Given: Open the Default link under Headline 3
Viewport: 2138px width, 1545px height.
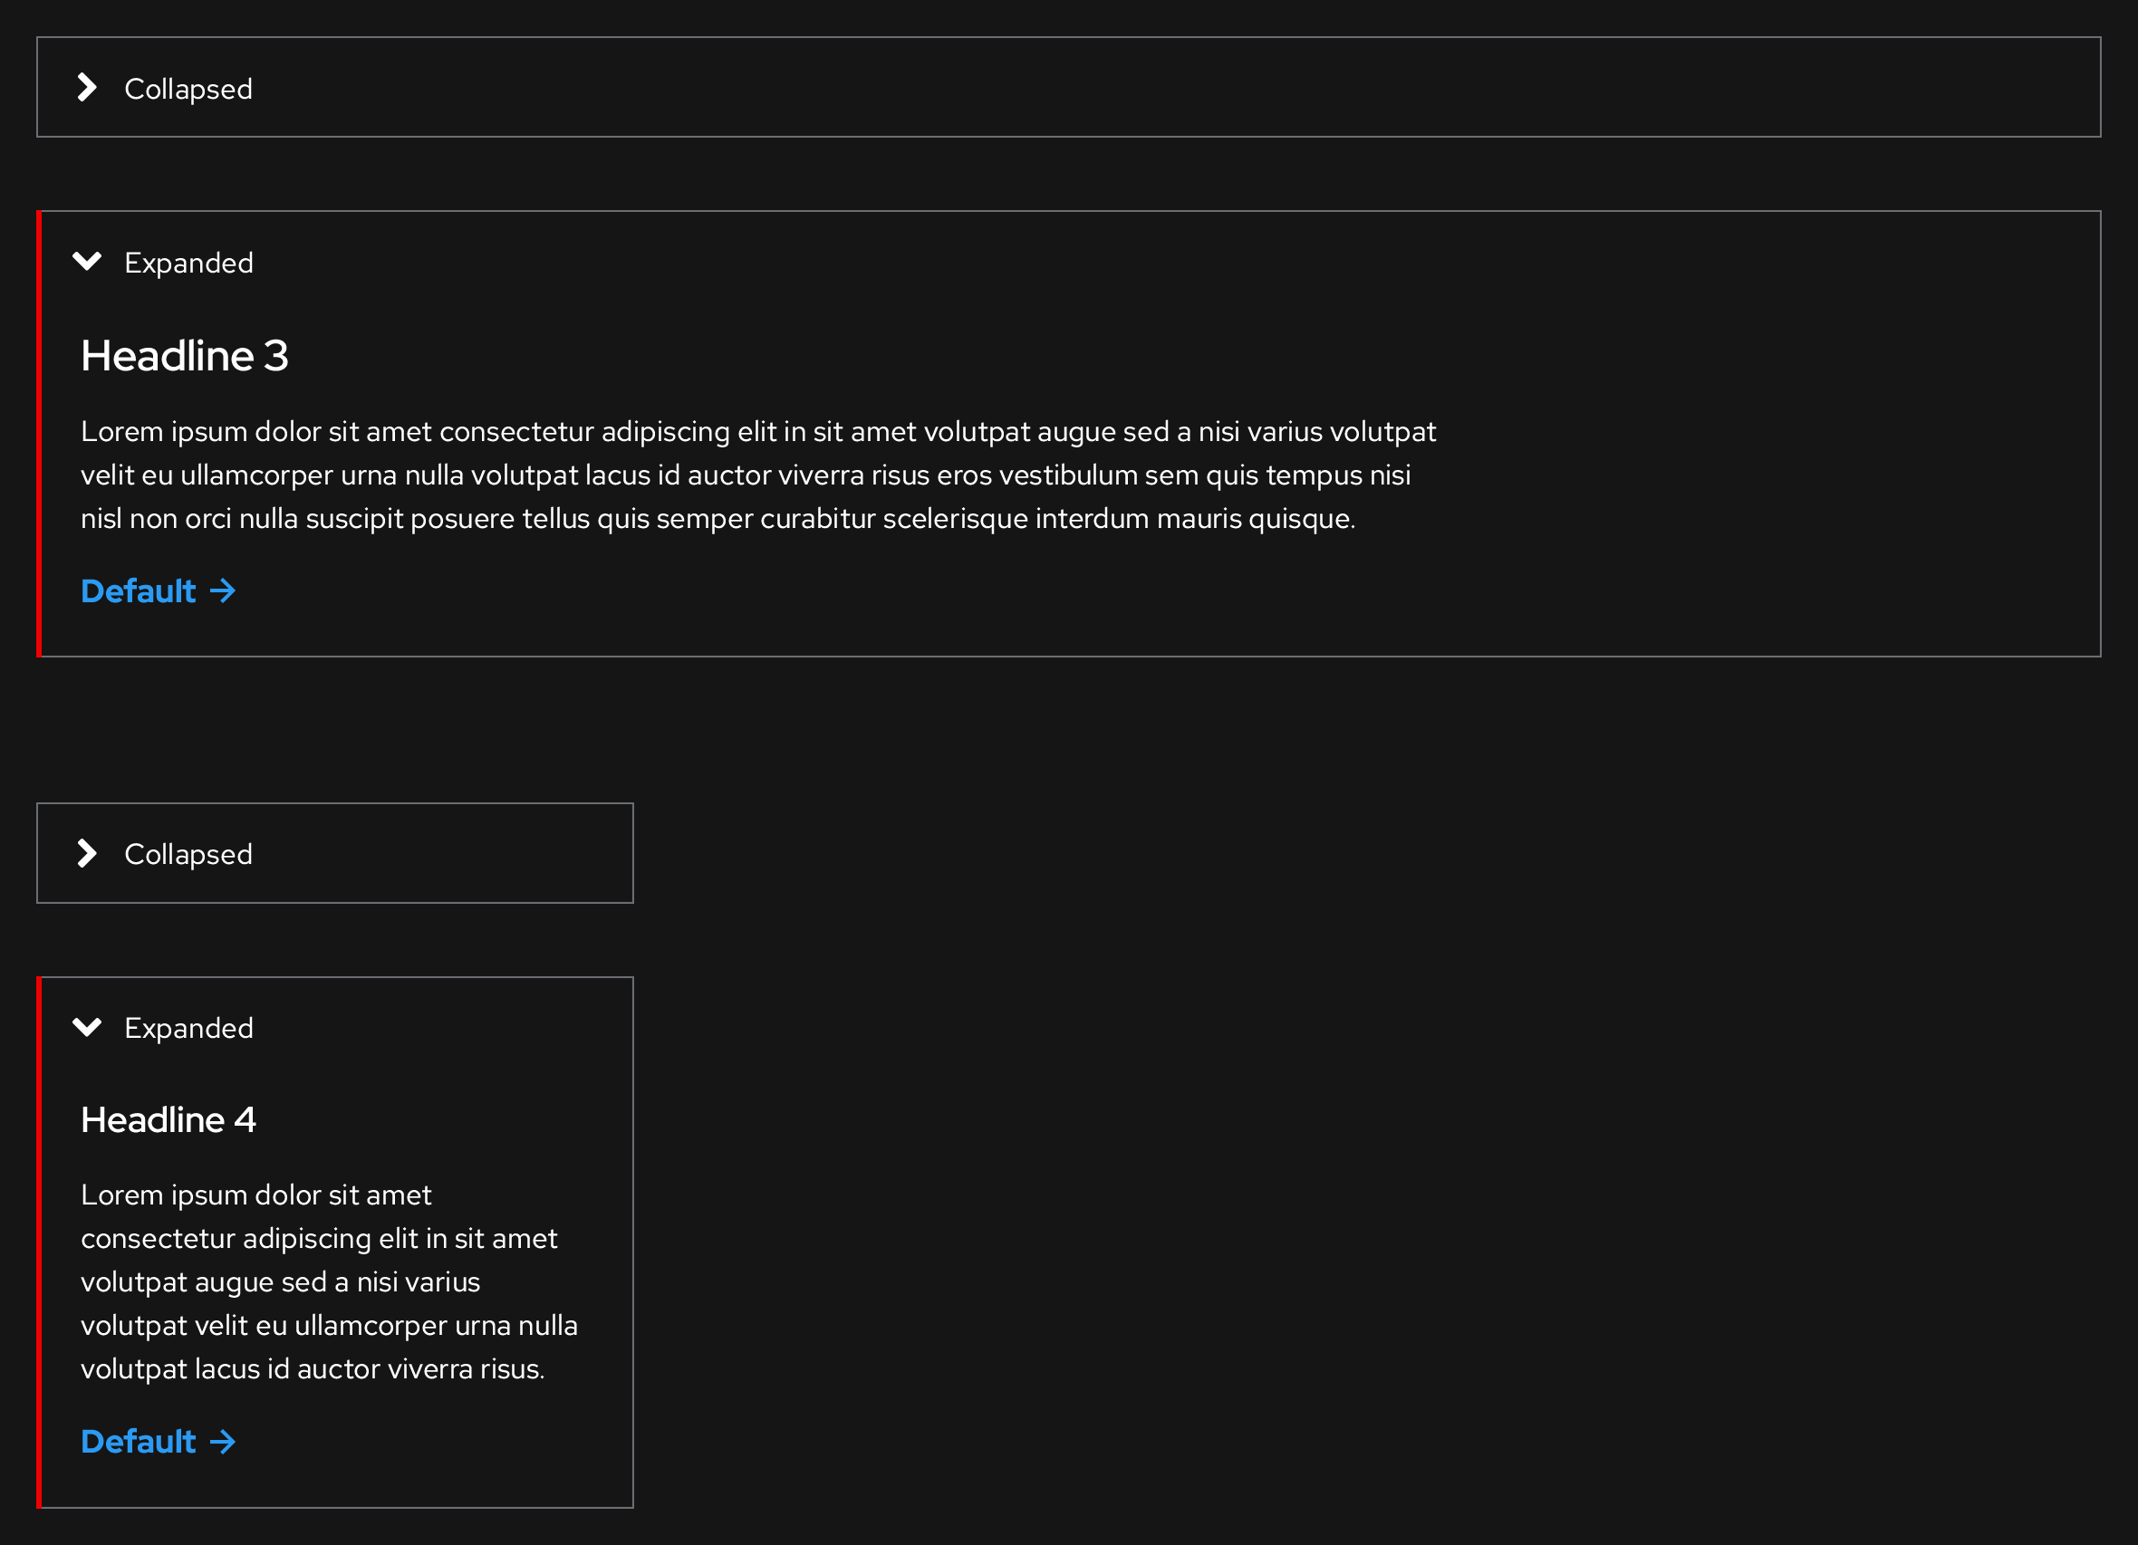Looking at the screenshot, I should point(138,591).
